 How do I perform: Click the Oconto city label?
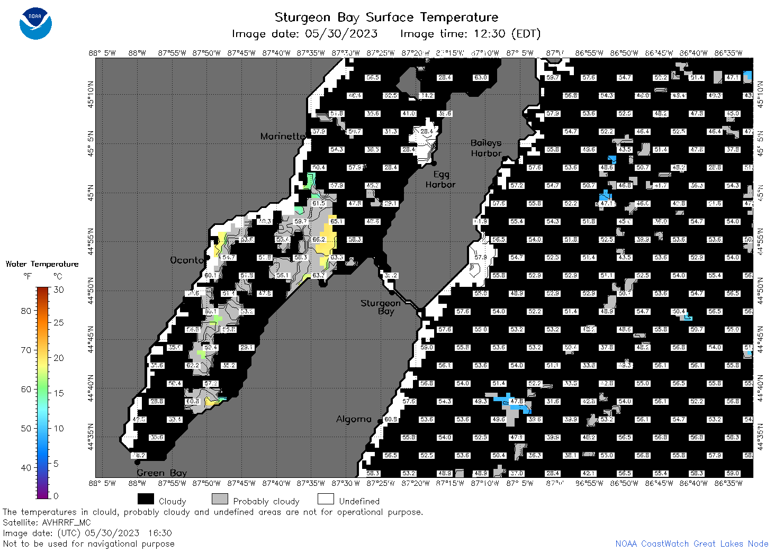pyautogui.click(x=187, y=260)
